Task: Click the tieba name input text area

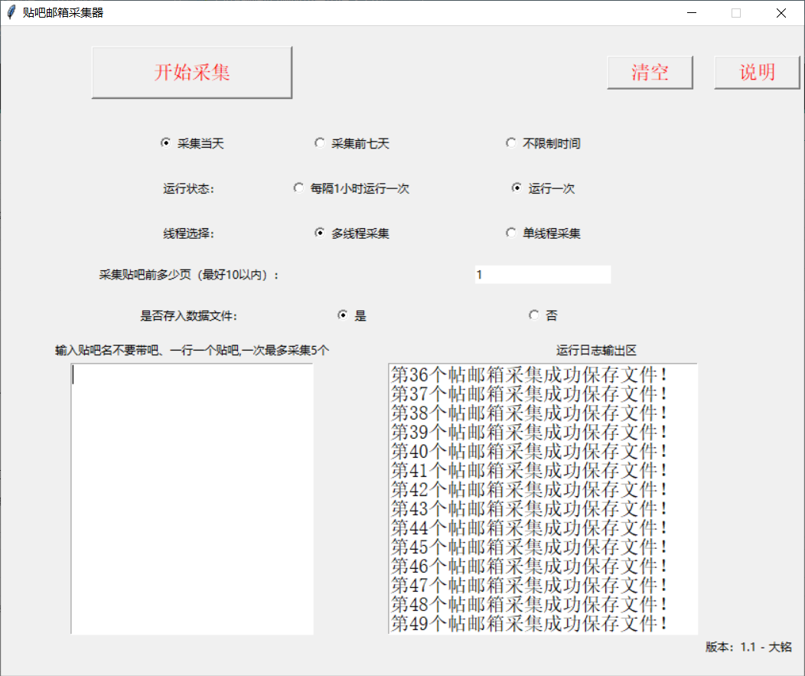Action: [191, 498]
